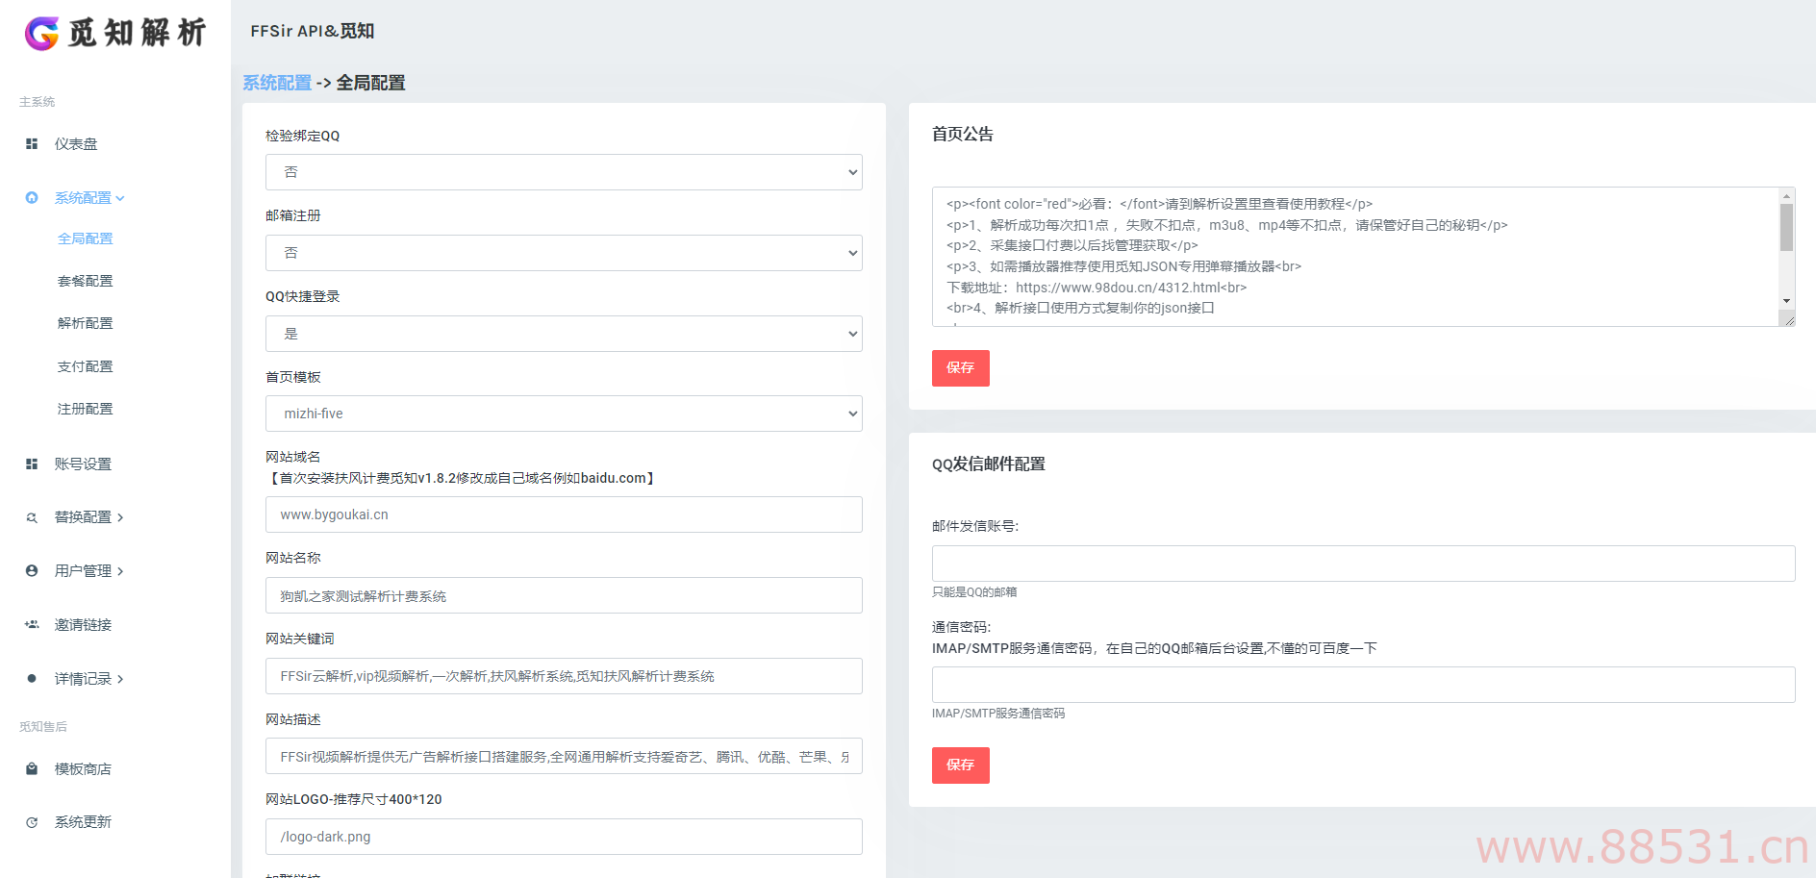Click into the 网站LOGO path field

[564, 837]
